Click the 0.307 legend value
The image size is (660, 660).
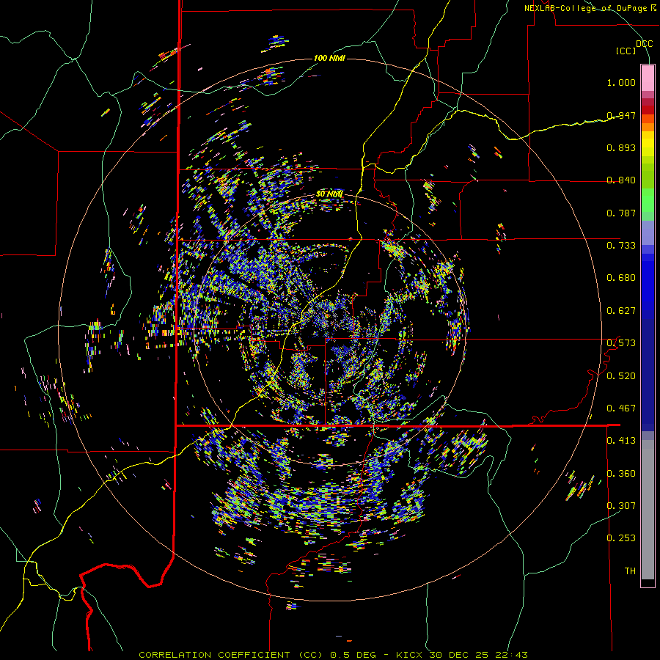621,506
